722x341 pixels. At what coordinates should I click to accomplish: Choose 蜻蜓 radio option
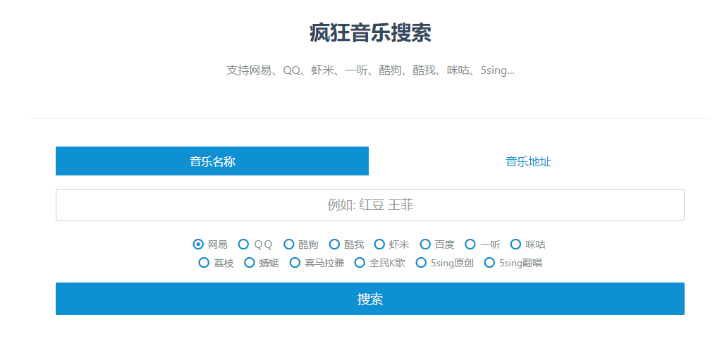pyautogui.click(x=249, y=263)
